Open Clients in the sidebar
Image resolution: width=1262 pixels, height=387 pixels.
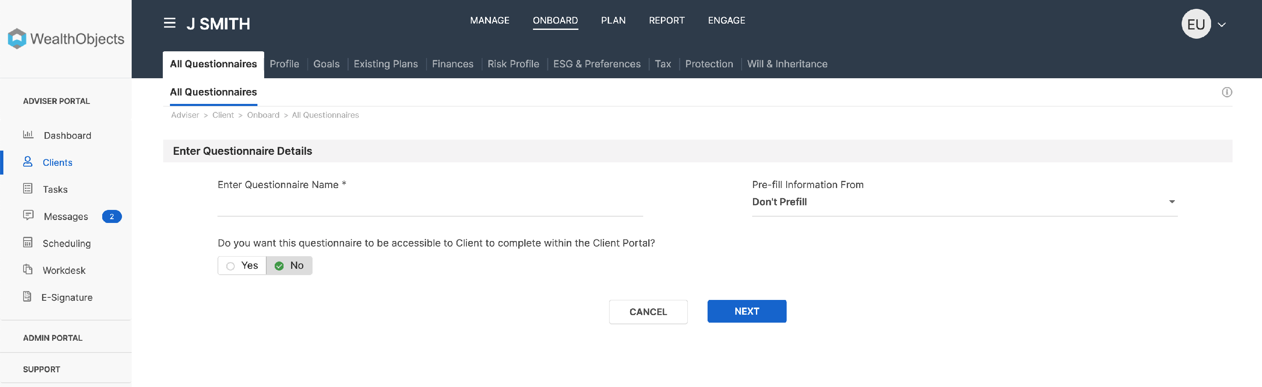click(57, 163)
